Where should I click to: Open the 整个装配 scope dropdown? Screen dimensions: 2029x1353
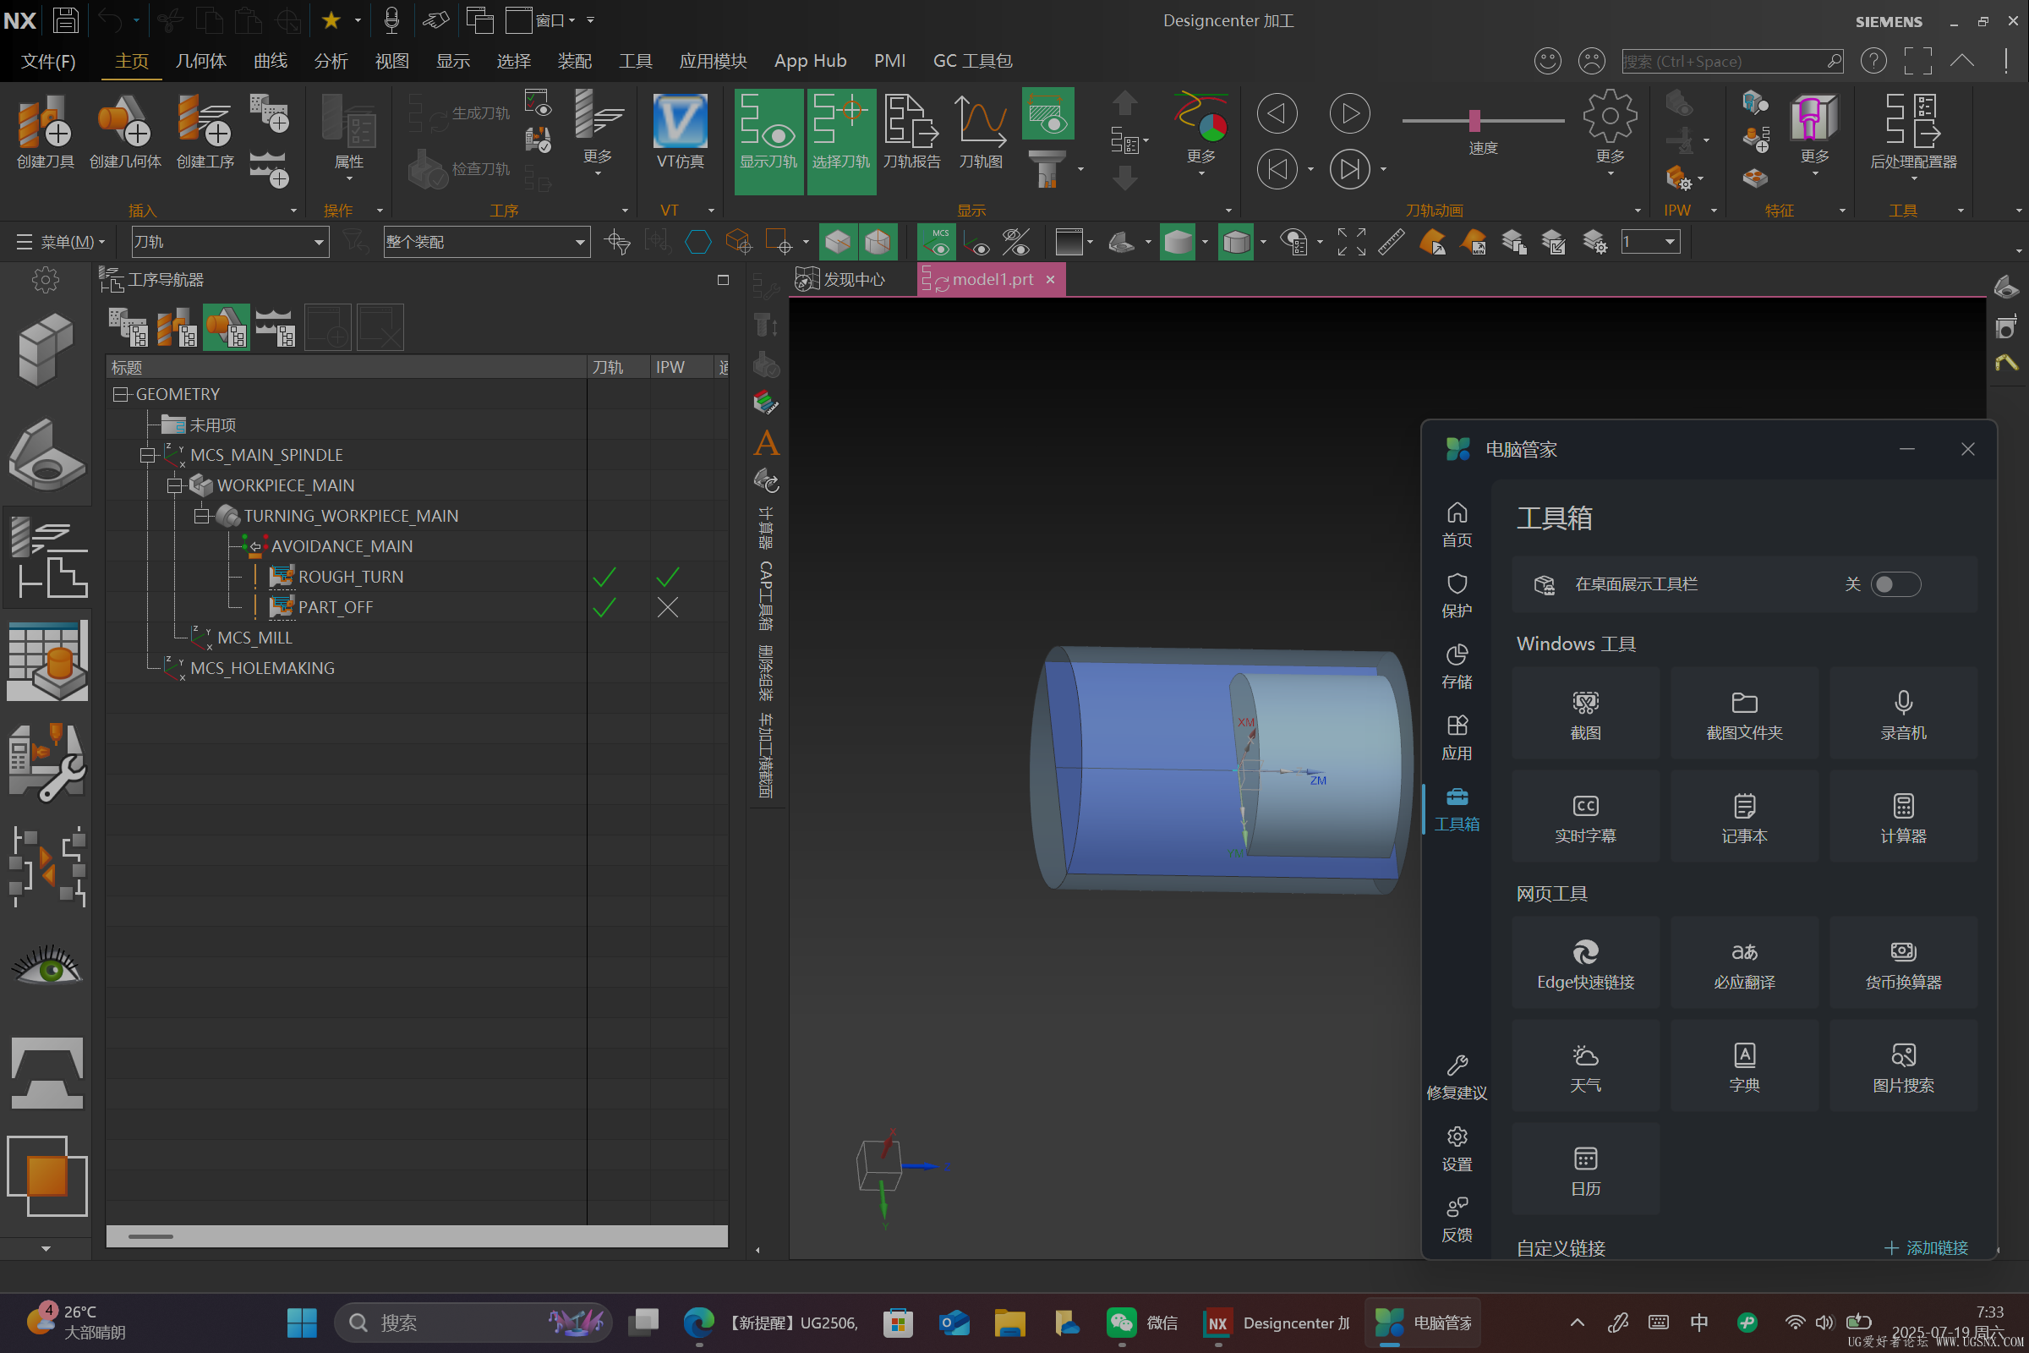pyautogui.click(x=580, y=243)
